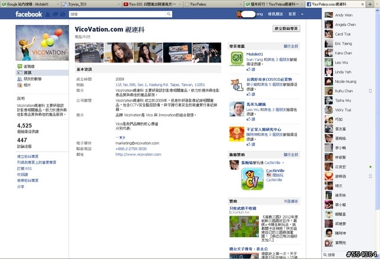Open the last photo in the photo strip
The width and height of the screenshot is (380, 259).
207,53
